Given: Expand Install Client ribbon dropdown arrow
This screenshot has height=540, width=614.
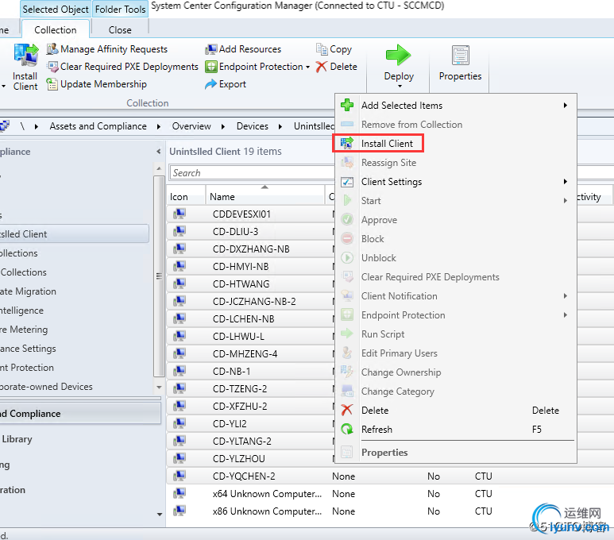Looking at the screenshot, I should tap(3, 86).
